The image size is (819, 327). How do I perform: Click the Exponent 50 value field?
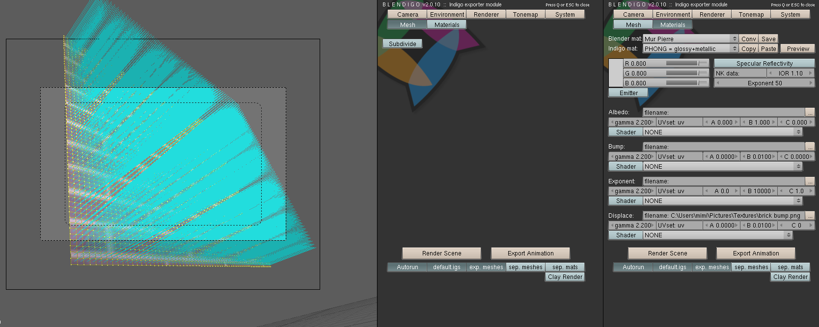coord(764,83)
